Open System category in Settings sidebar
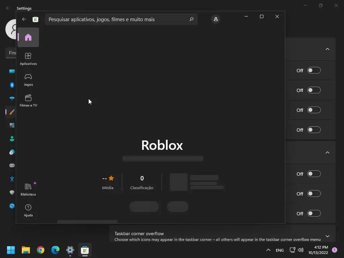The height and width of the screenshot is (258, 344). [x=12, y=71]
